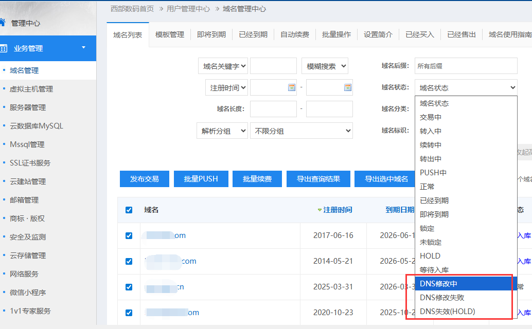Click the grid icon next to 业务管理
The width and height of the screenshot is (532, 329).
coord(4,48)
